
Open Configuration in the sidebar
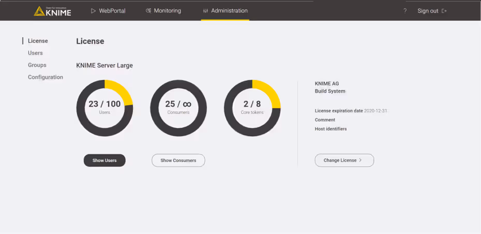click(x=46, y=77)
